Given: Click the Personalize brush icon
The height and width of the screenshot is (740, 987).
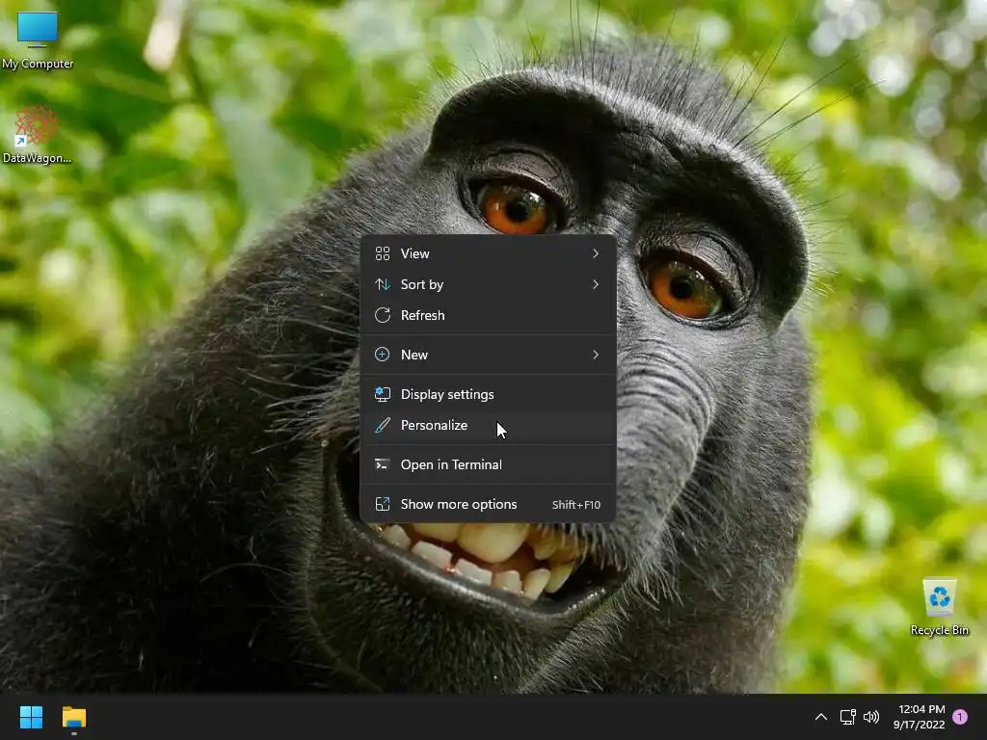Looking at the screenshot, I should click(x=382, y=425).
